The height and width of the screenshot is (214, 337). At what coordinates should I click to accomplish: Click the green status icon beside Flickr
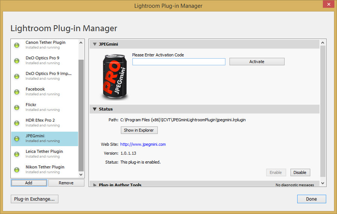click(17, 108)
